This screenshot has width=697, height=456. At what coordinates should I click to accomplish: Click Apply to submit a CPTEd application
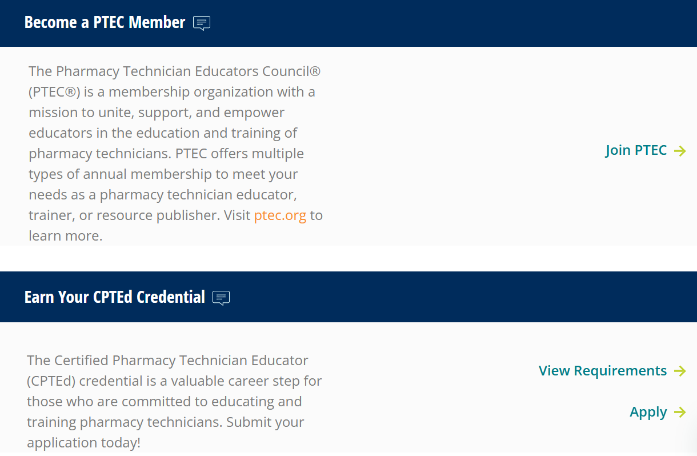(648, 411)
